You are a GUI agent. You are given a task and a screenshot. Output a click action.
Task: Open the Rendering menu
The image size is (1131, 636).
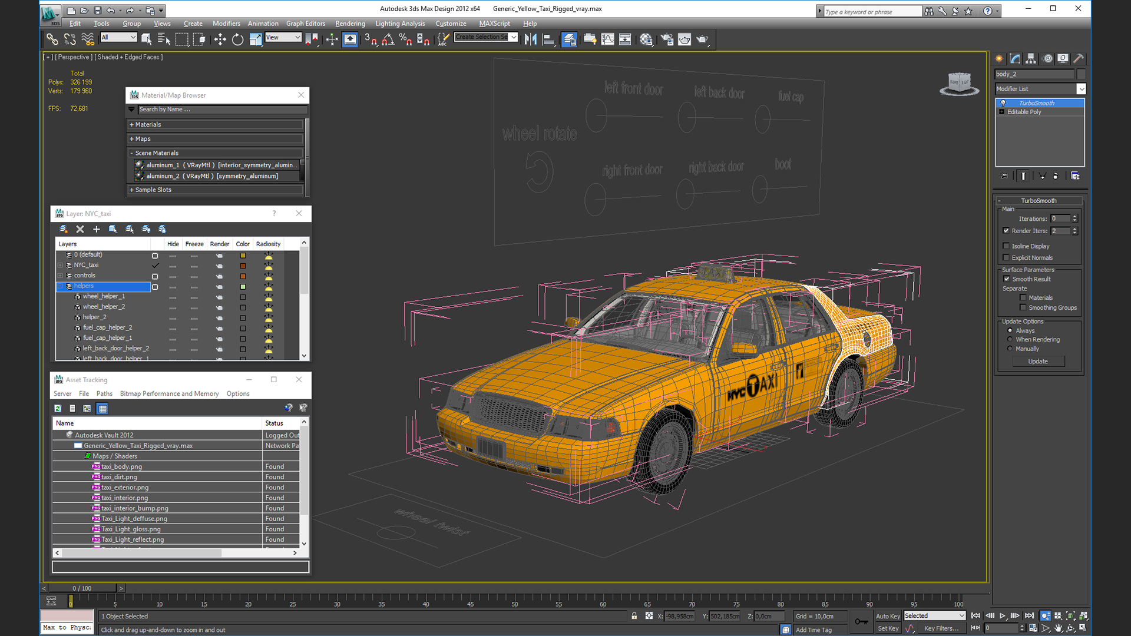pyautogui.click(x=350, y=24)
